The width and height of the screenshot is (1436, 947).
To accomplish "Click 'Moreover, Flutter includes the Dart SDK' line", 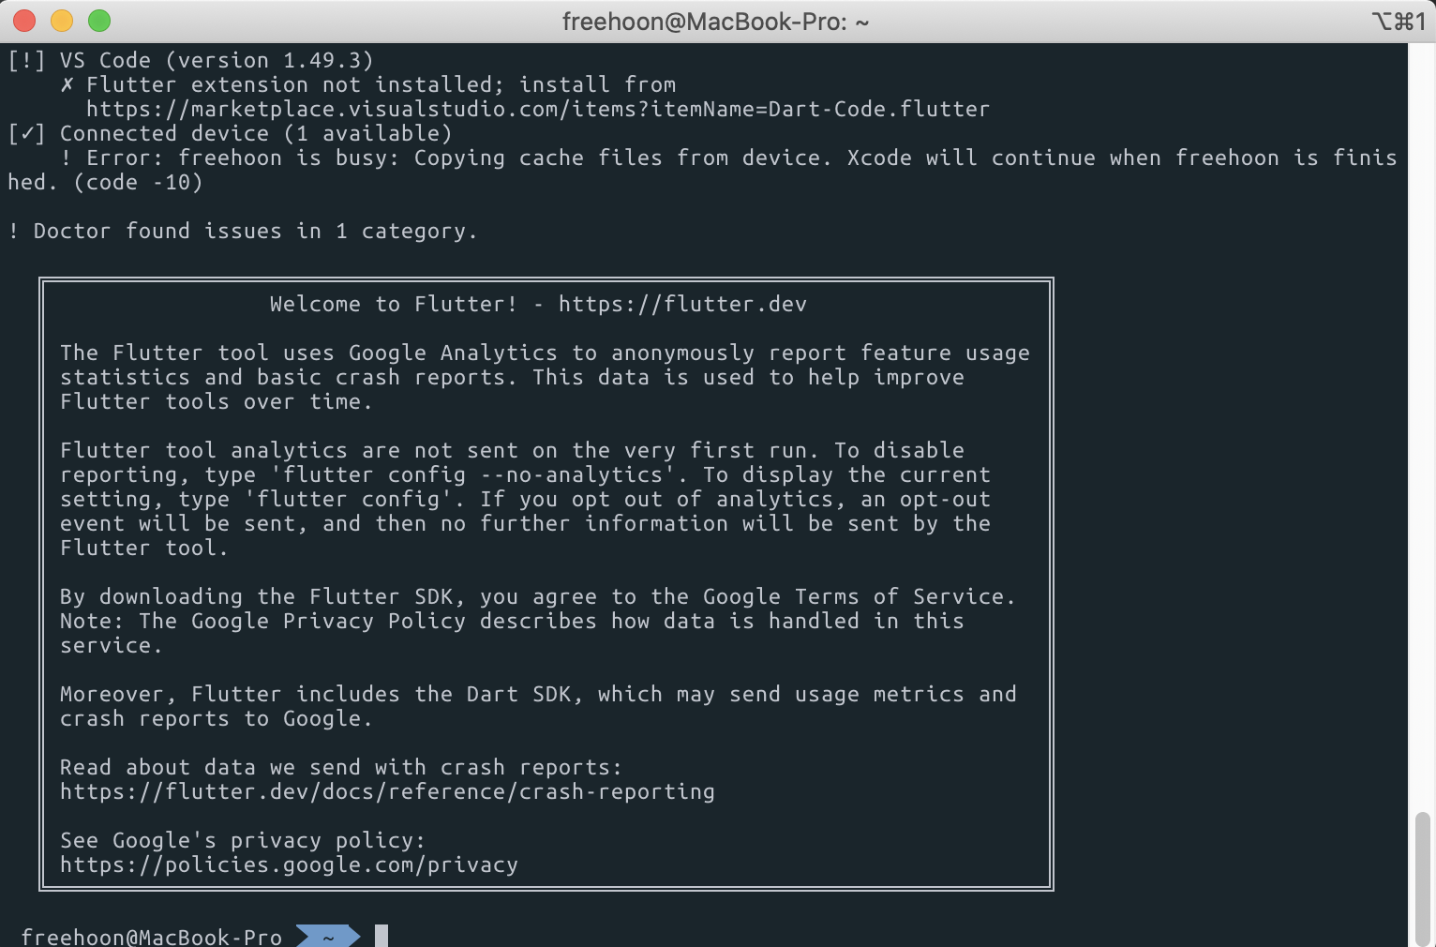I will click(538, 695).
